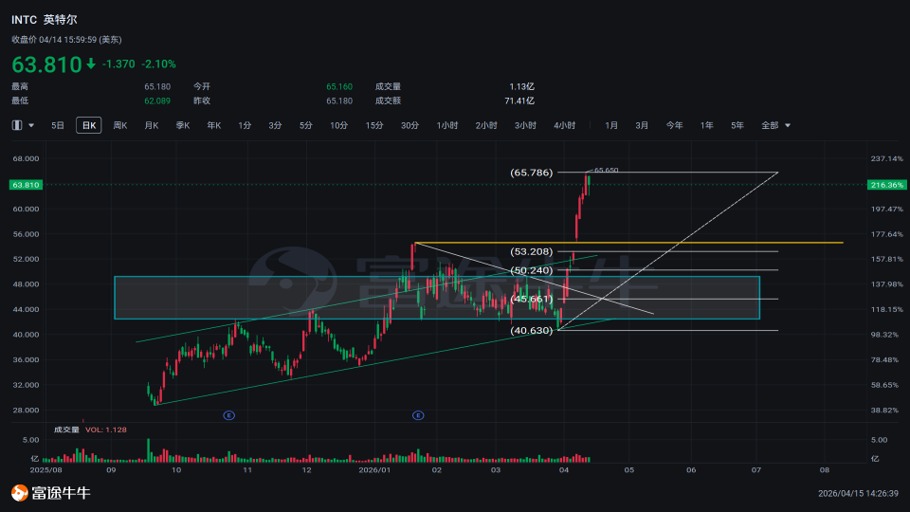Set range to 今年
910x512 pixels.
point(674,125)
